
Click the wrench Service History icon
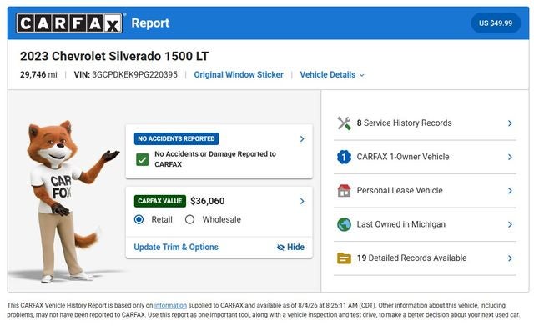coord(344,123)
